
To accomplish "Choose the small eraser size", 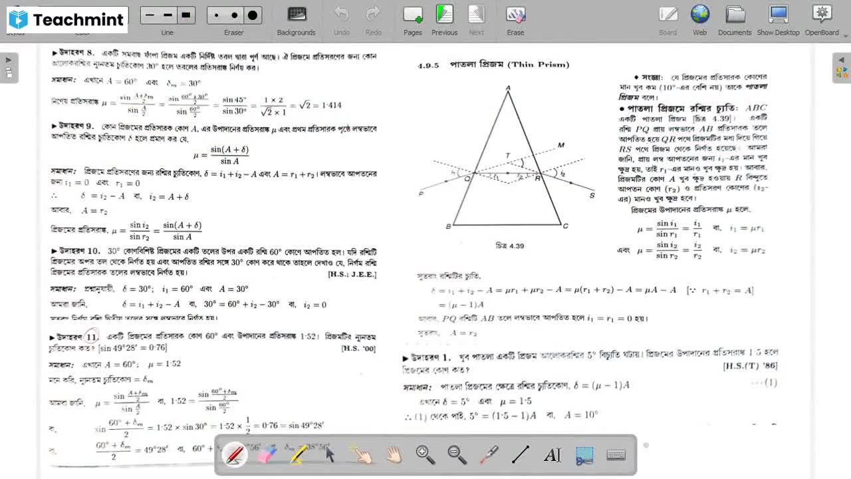I will (216, 15).
